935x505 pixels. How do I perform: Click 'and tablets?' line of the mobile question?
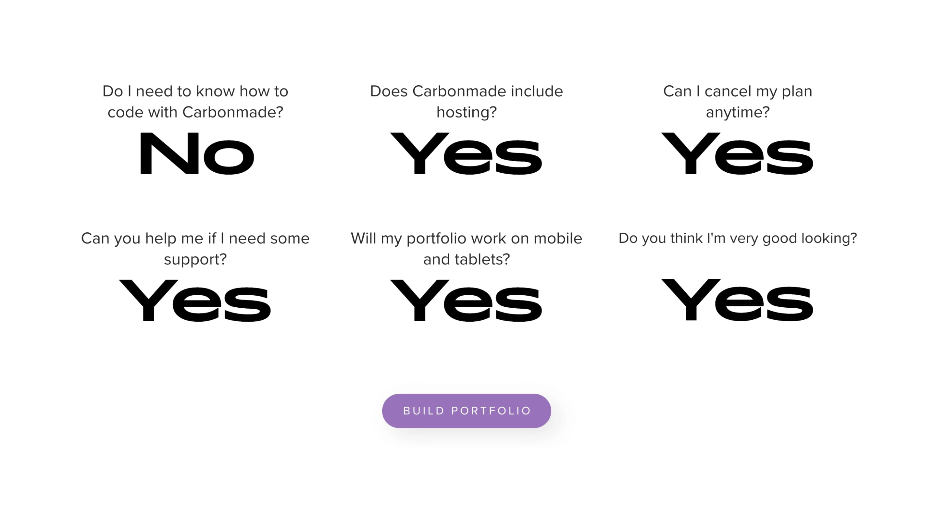[x=467, y=259]
